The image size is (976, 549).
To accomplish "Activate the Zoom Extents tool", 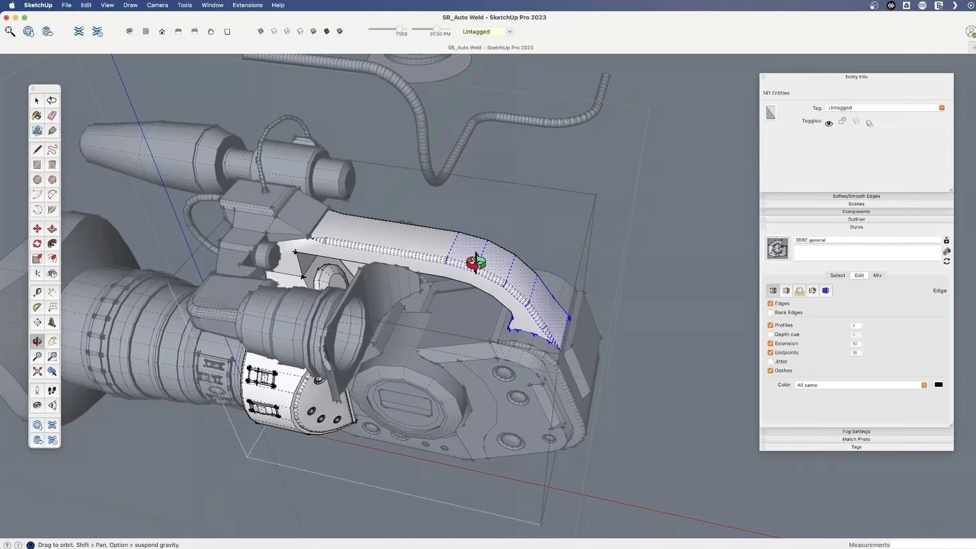I will pyautogui.click(x=37, y=371).
